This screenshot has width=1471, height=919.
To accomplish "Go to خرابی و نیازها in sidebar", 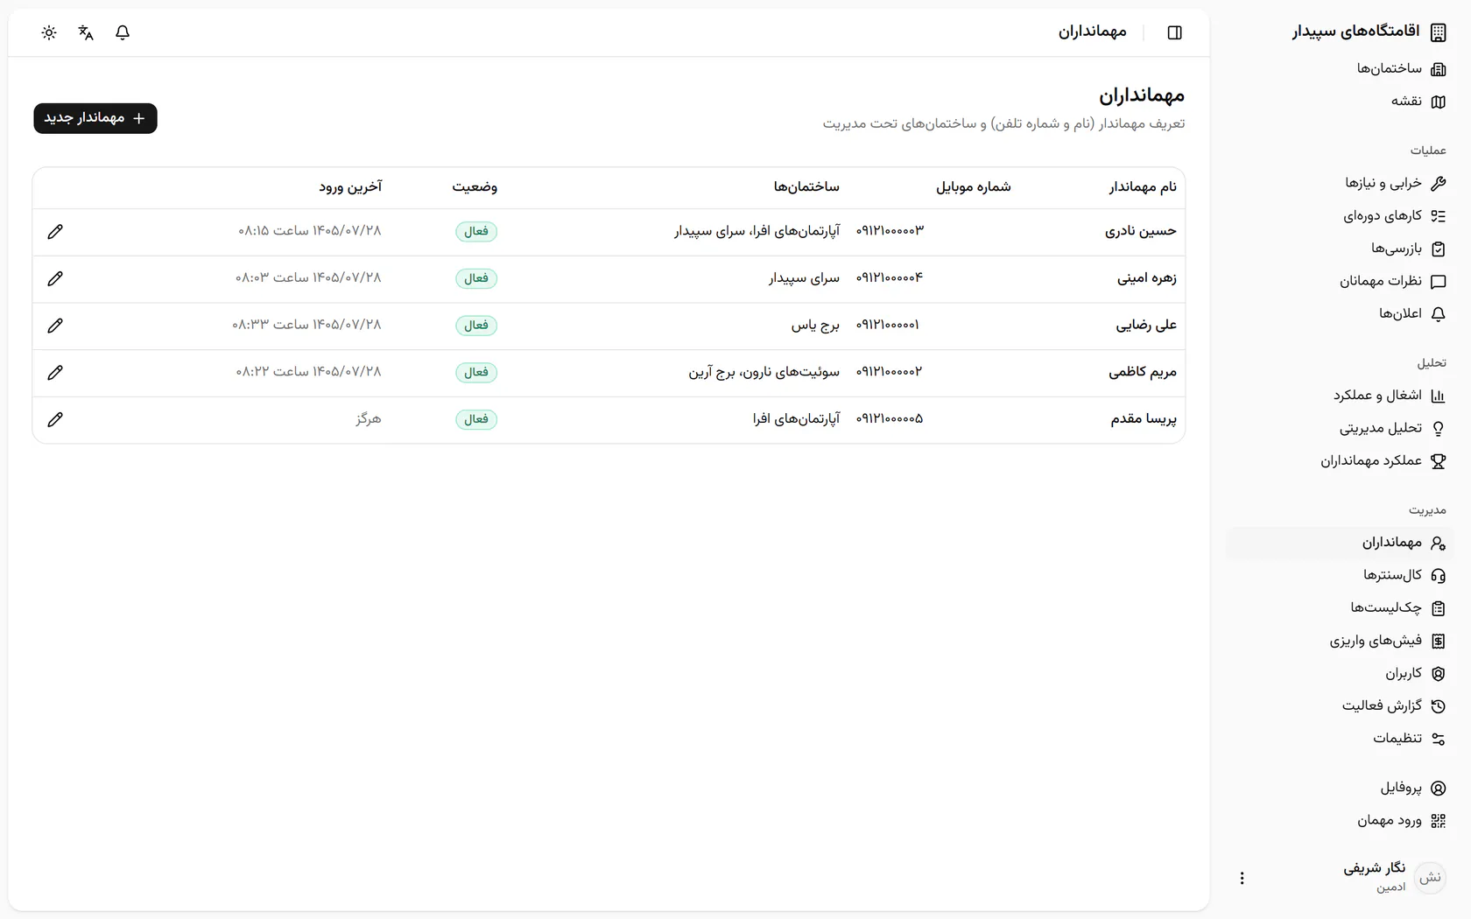I will (1340, 183).
